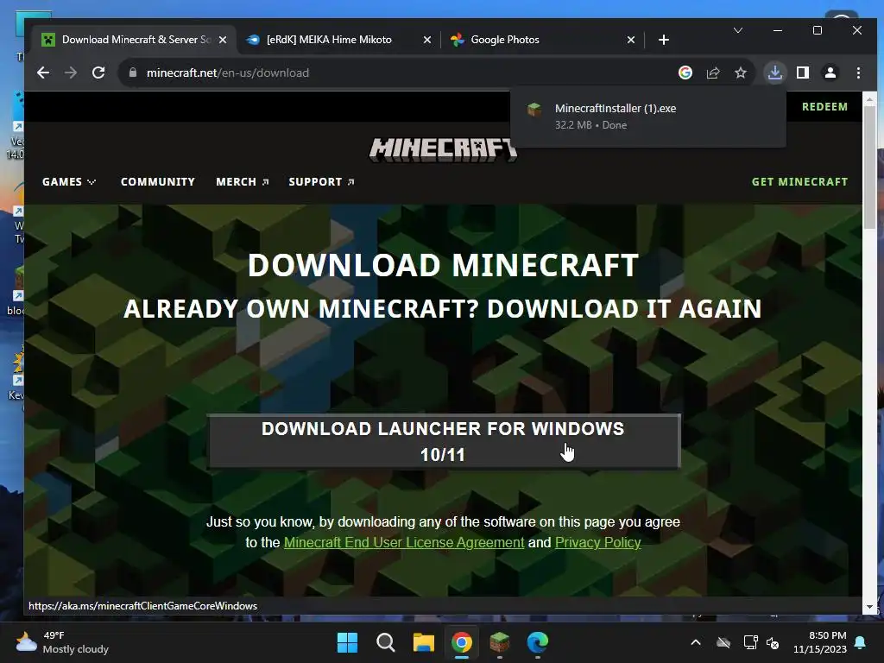This screenshot has height=663, width=884.
Task: Open the MERCH external link
Action: coord(243,181)
